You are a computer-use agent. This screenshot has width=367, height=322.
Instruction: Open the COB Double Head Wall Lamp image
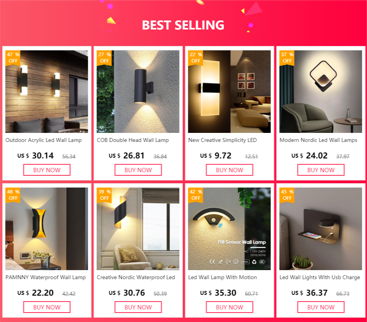tap(138, 92)
